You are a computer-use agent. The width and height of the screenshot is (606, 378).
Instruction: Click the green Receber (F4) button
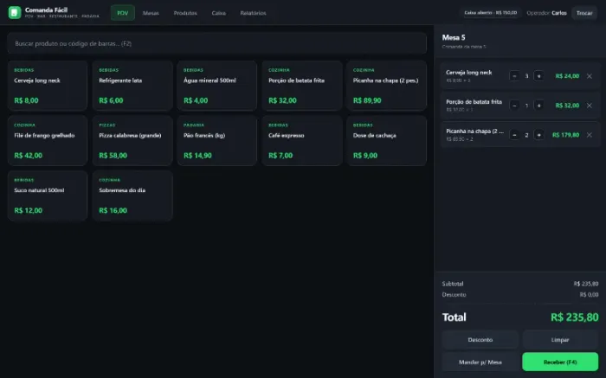coord(560,362)
